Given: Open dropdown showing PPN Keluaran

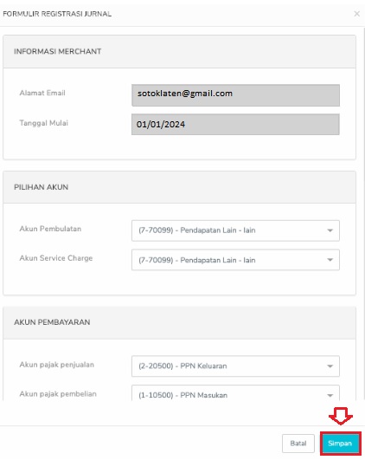Looking at the screenshot, I should pos(235,366).
